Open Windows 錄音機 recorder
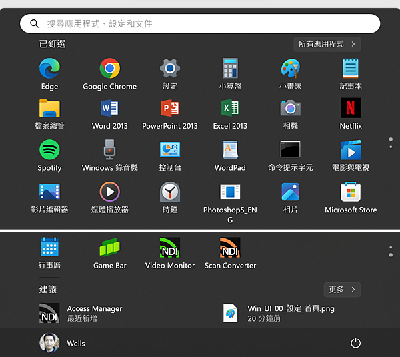 pyautogui.click(x=110, y=155)
